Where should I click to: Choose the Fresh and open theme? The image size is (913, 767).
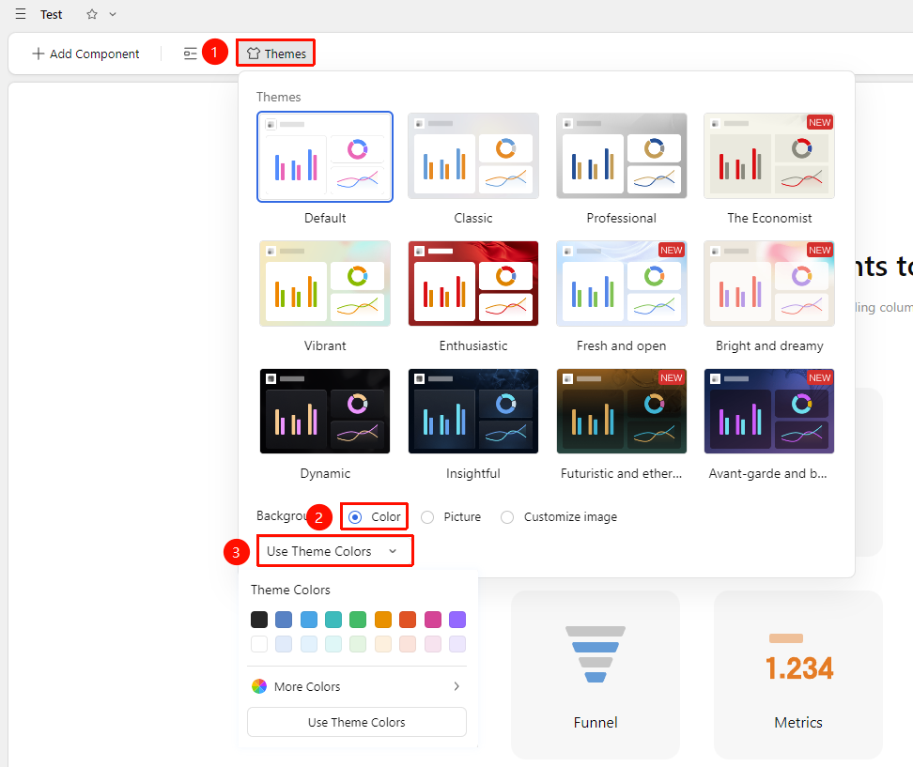621,284
